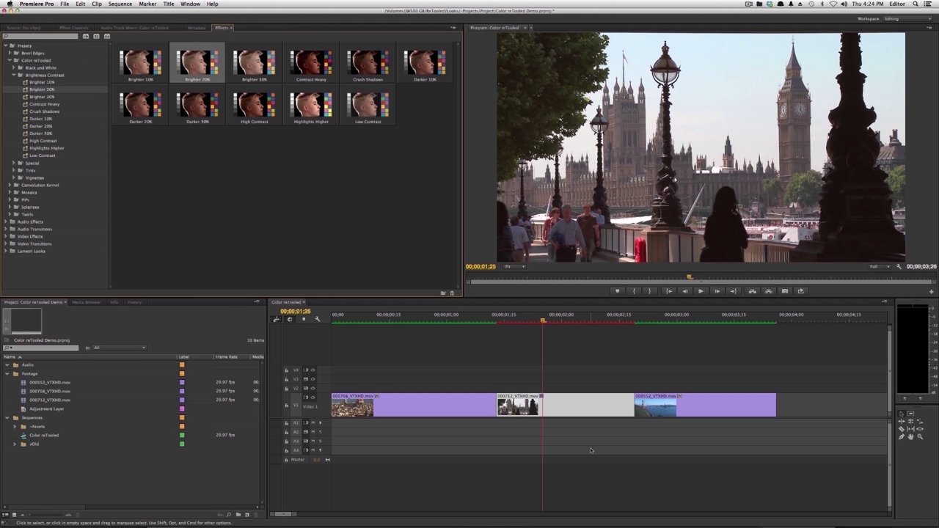The image size is (939, 528).
Task: Click the Step Forward one frame button
Action: [717, 291]
